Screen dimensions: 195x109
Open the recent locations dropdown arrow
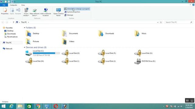10,22
